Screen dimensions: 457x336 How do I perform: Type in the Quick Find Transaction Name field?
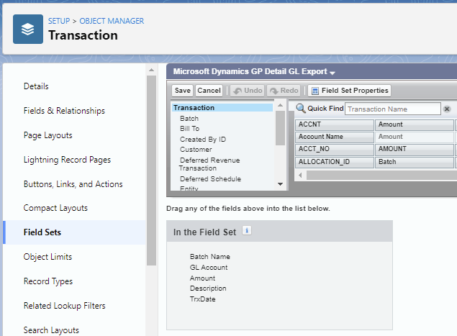pyautogui.click(x=392, y=109)
